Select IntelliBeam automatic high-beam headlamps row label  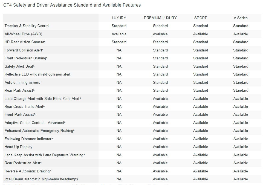click(x=41, y=179)
